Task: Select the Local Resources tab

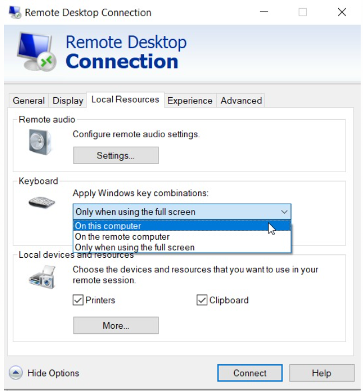Action: point(125,99)
